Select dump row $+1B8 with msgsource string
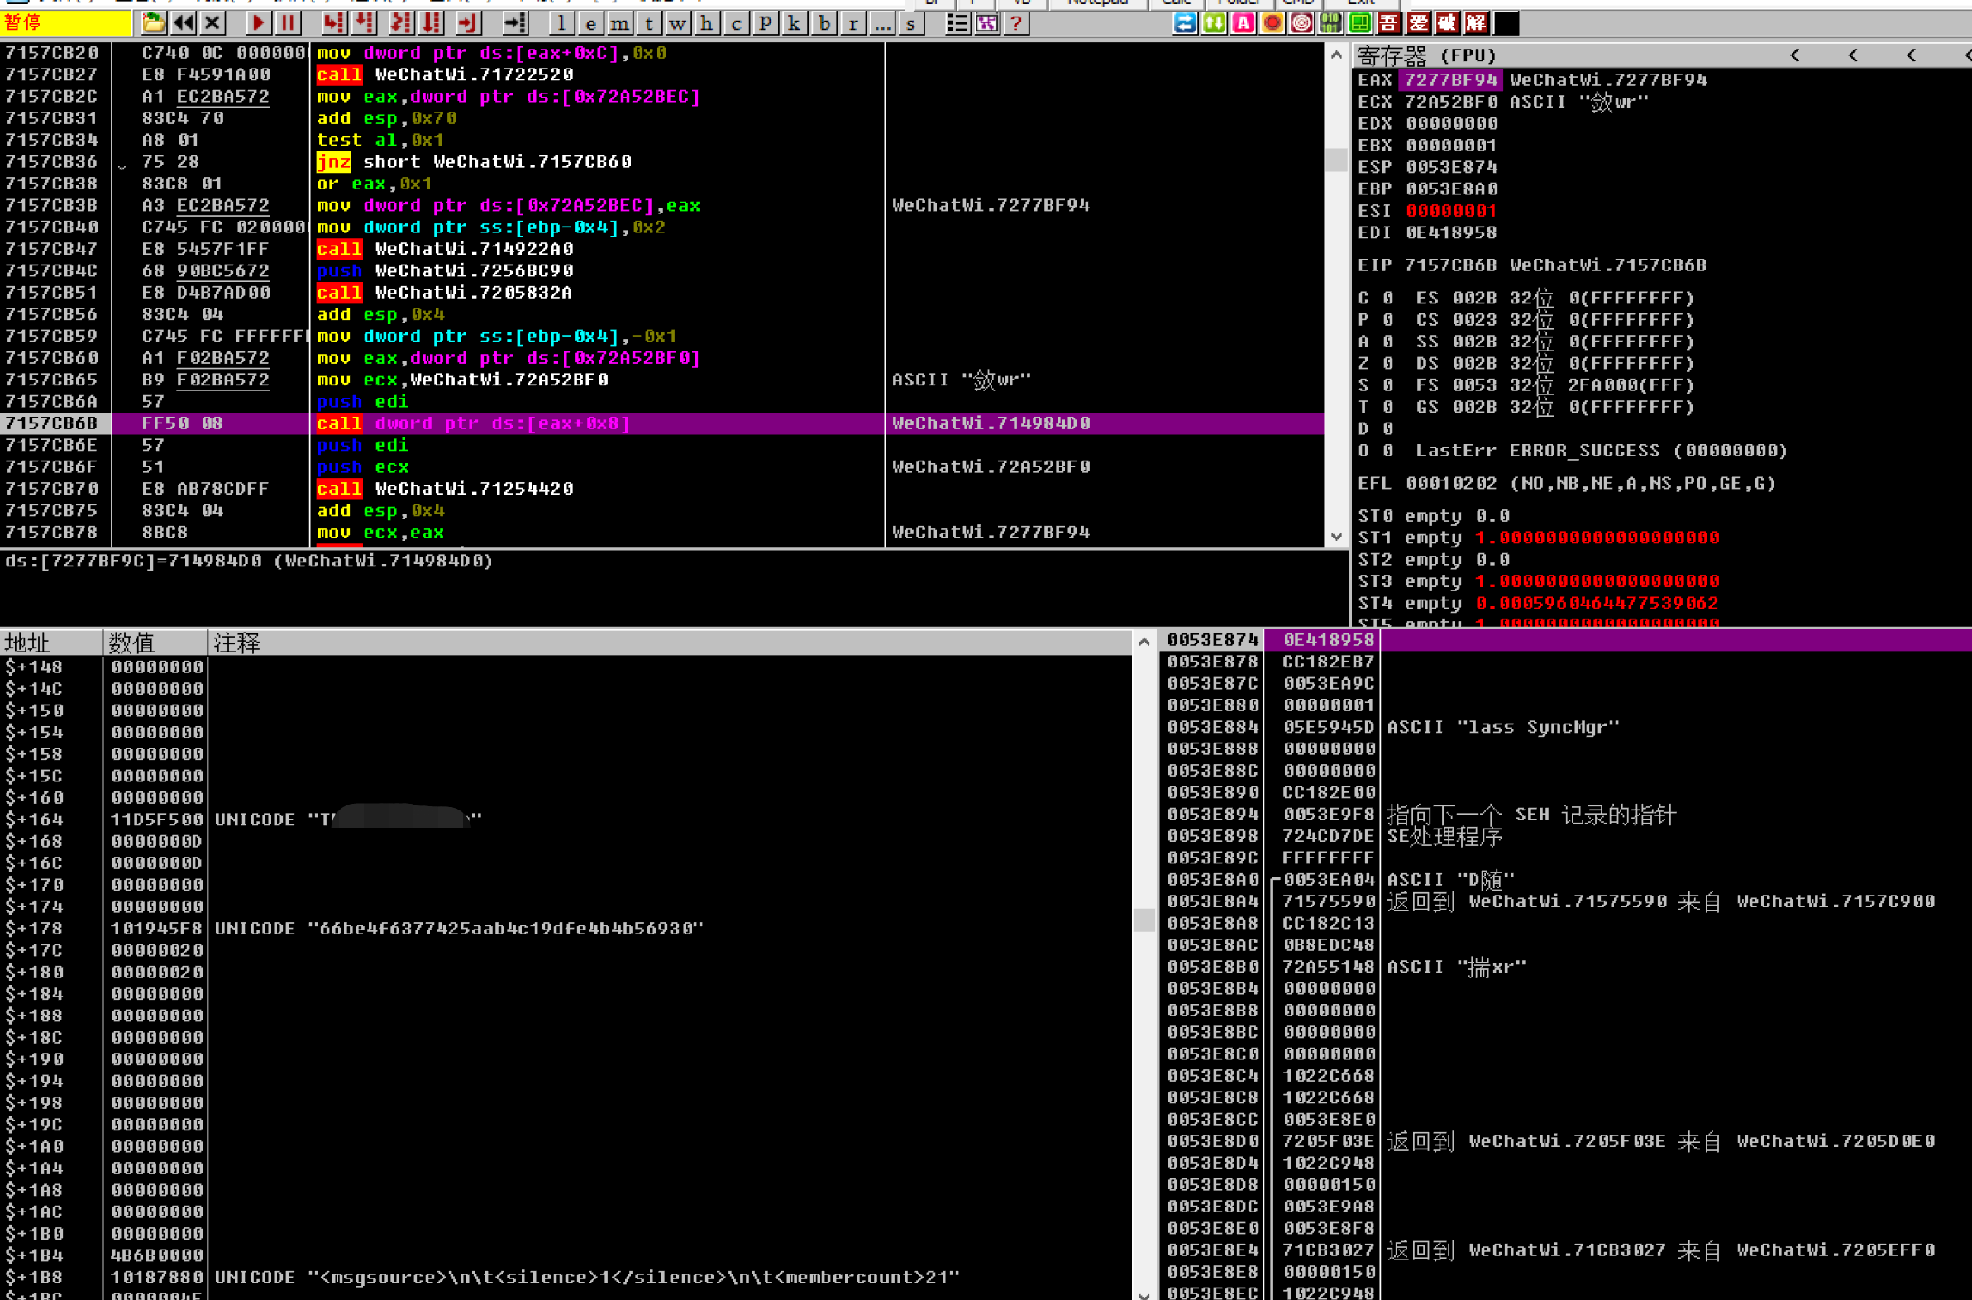Viewport: 1972px width, 1300px height. coord(566,1278)
